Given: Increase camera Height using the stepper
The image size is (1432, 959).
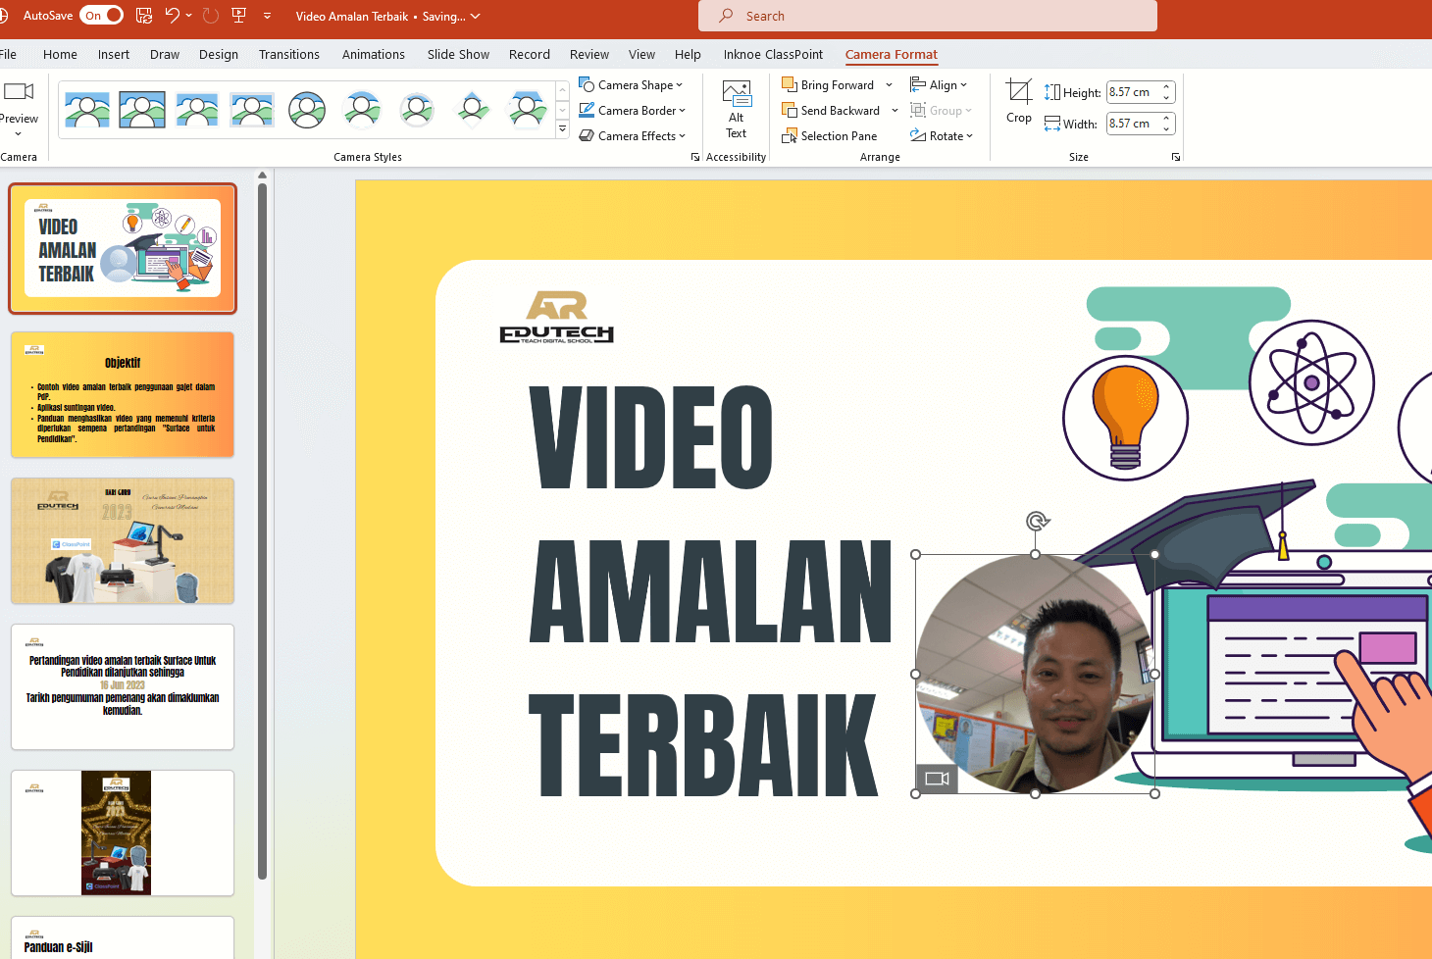Looking at the screenshot, I should click(1166, 86).
